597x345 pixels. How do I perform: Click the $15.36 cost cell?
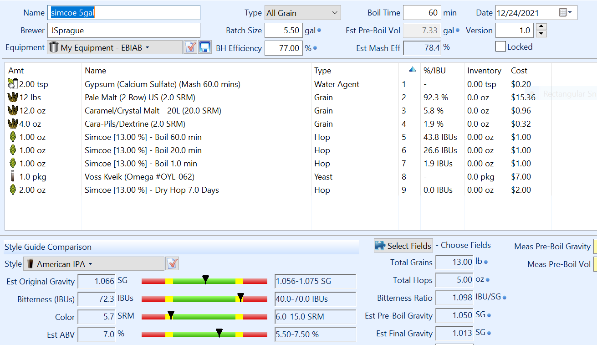point(523,97)
